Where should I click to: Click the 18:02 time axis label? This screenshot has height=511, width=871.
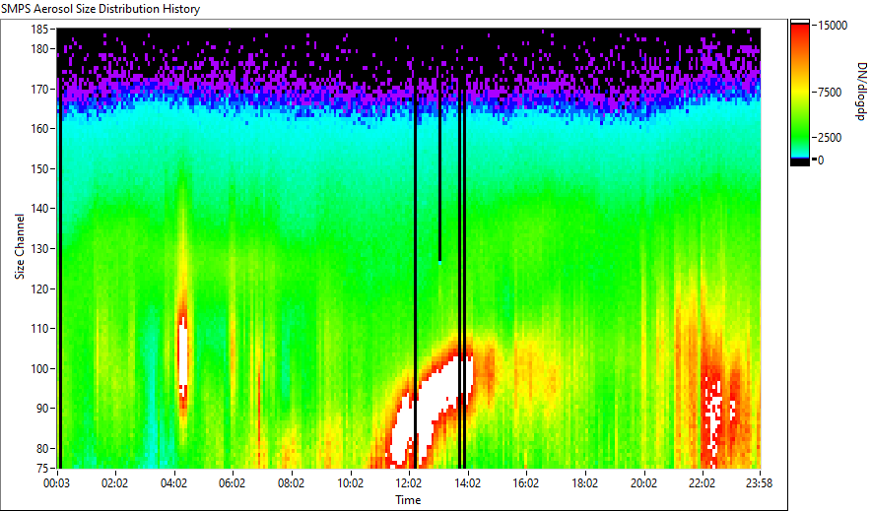coord(585,483)
